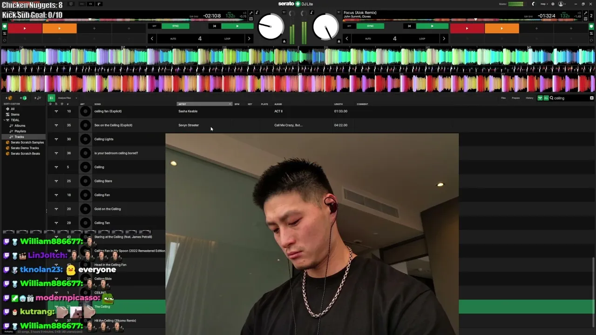The height and width of the screenshot is (335, 596).
Task: Trigger the orange cue pad on right deck
Action: pos(501,28)
